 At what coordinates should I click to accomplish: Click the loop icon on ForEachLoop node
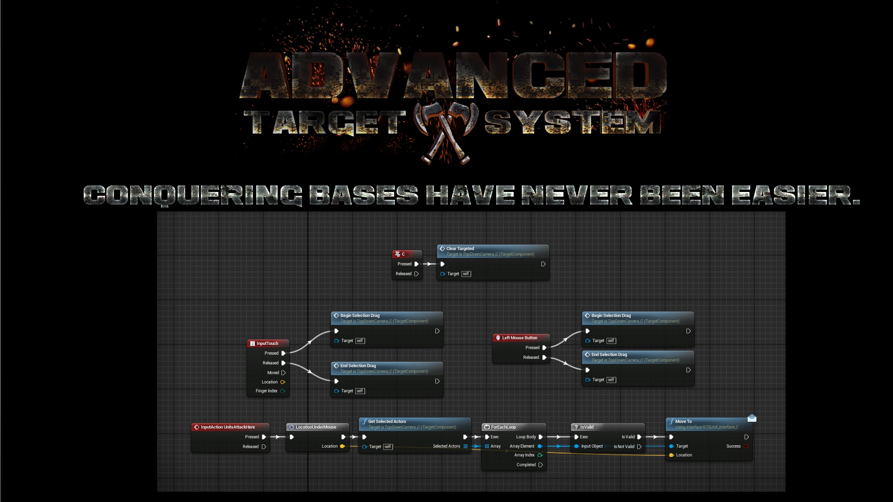tap(486, 427)
